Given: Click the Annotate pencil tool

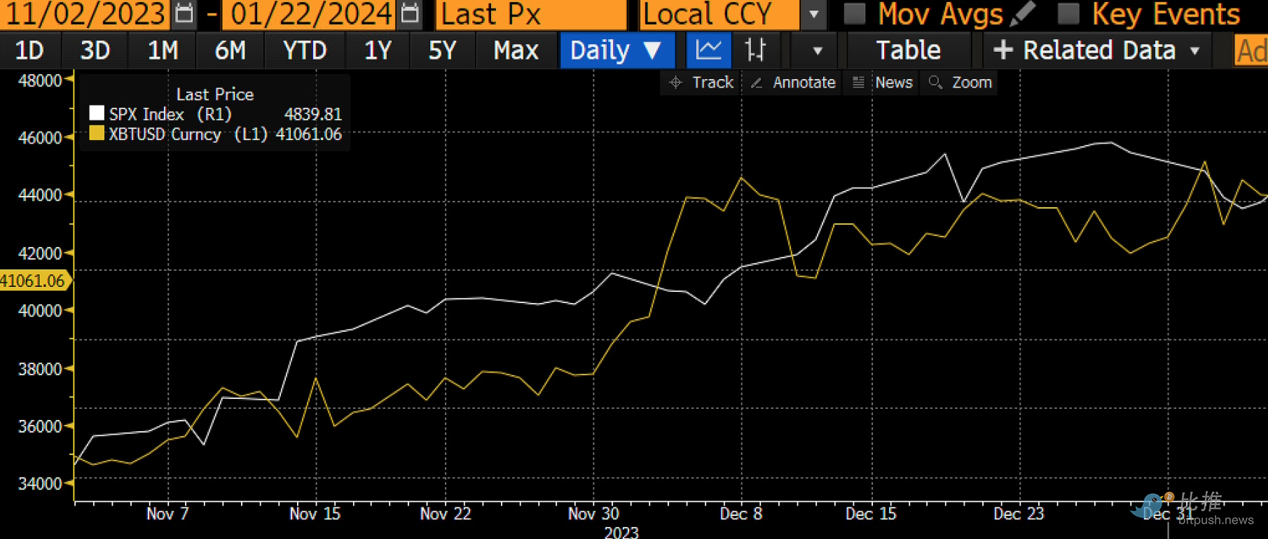Looking at the screenshot, I should click(794, 83).
